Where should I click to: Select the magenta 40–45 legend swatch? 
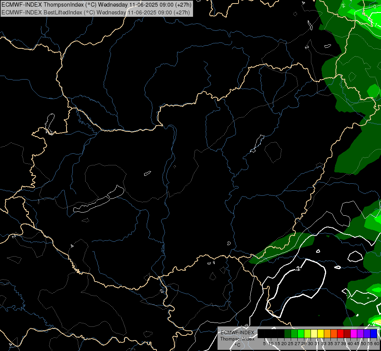click(354, 333)
